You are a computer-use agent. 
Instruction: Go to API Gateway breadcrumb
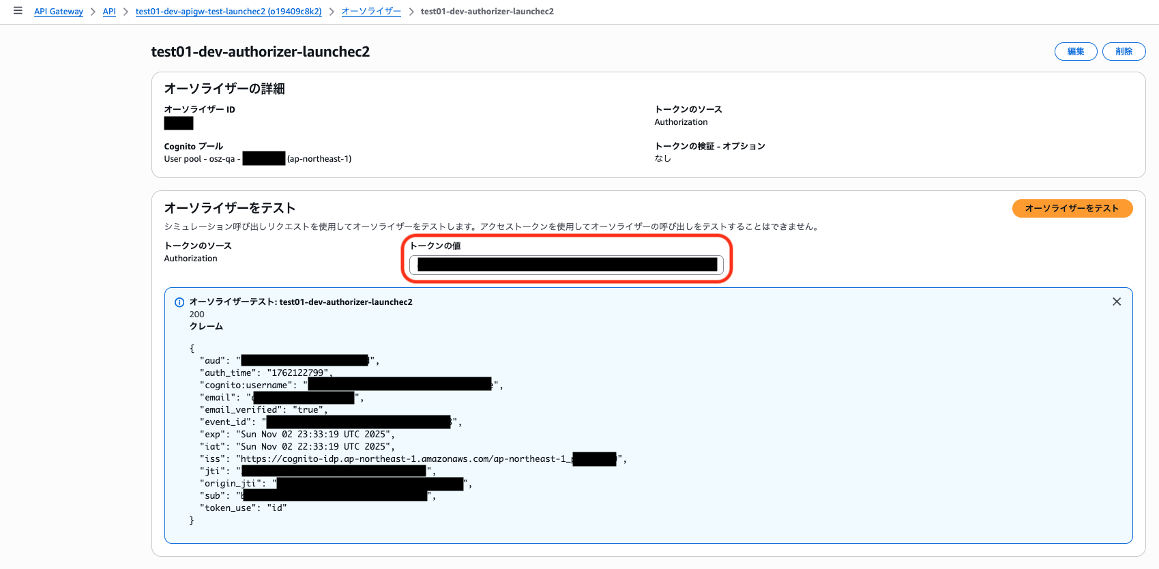(59, 12)
